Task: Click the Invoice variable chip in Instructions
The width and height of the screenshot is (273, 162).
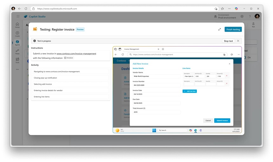Action: [69, 58]
